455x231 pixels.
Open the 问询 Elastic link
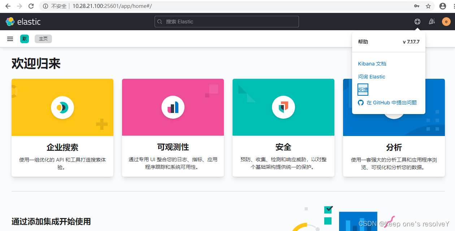pos(372,77)
